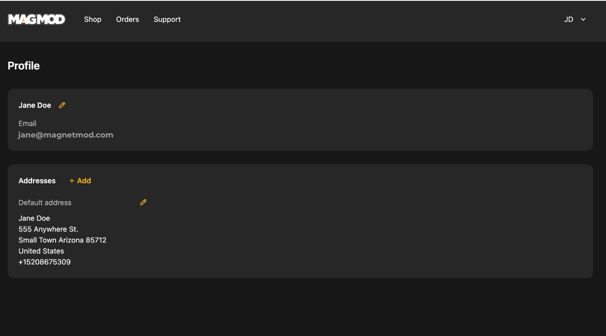Click the phone number +15208675309
The image size is (606, 336).
pos(44,262)
